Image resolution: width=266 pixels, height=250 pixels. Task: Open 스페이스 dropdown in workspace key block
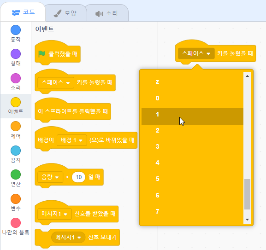(x=196, y=53)
